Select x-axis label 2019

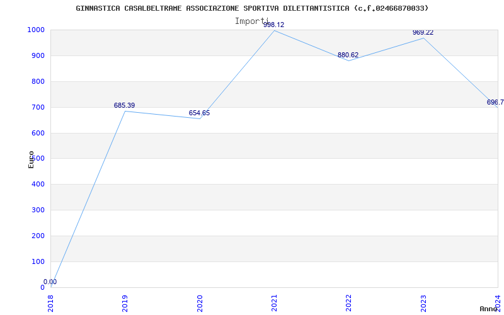[x=125, y=302]
